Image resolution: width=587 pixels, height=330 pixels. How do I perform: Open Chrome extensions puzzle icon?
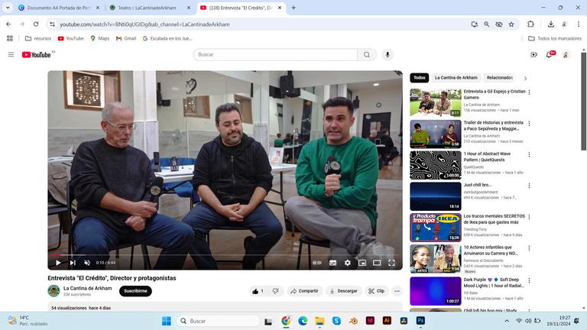pos(530,24)
